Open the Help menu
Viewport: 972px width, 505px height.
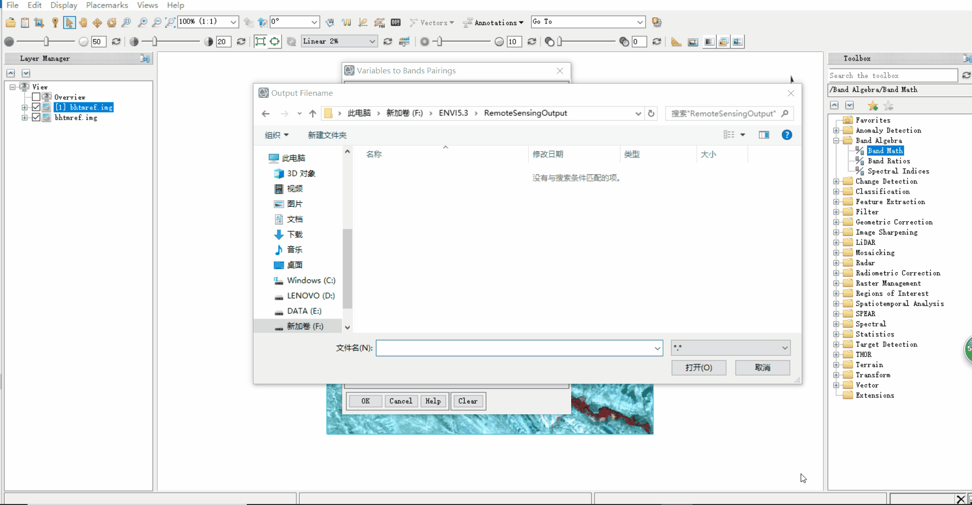point(175,5)
